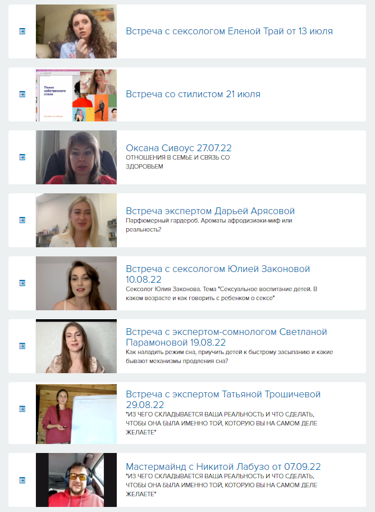375x512 pixels.
Task: Open Юлией Законовой 10.08.22 meeting title
Action: point(218,274)
